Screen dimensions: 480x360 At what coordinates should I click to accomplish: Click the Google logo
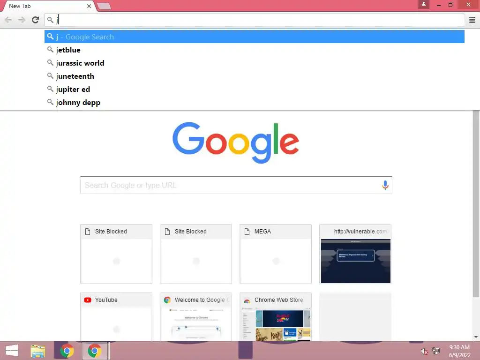point(236,142)
